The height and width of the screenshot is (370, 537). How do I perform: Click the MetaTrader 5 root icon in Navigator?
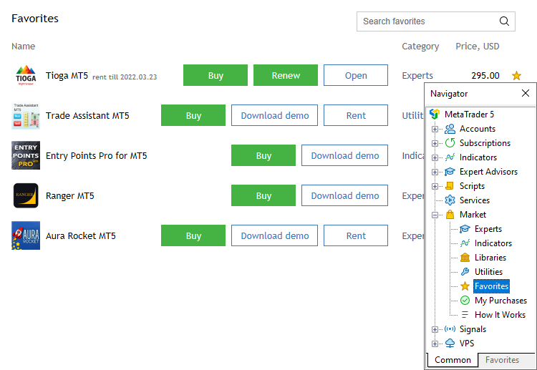435,114
